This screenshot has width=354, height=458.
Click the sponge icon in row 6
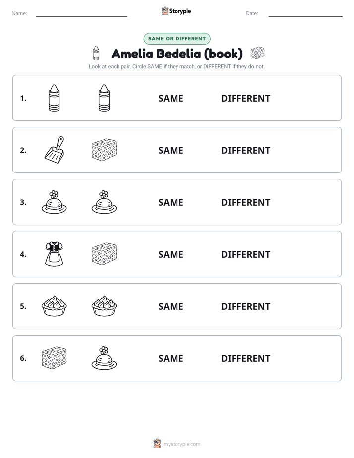(54, 358)
